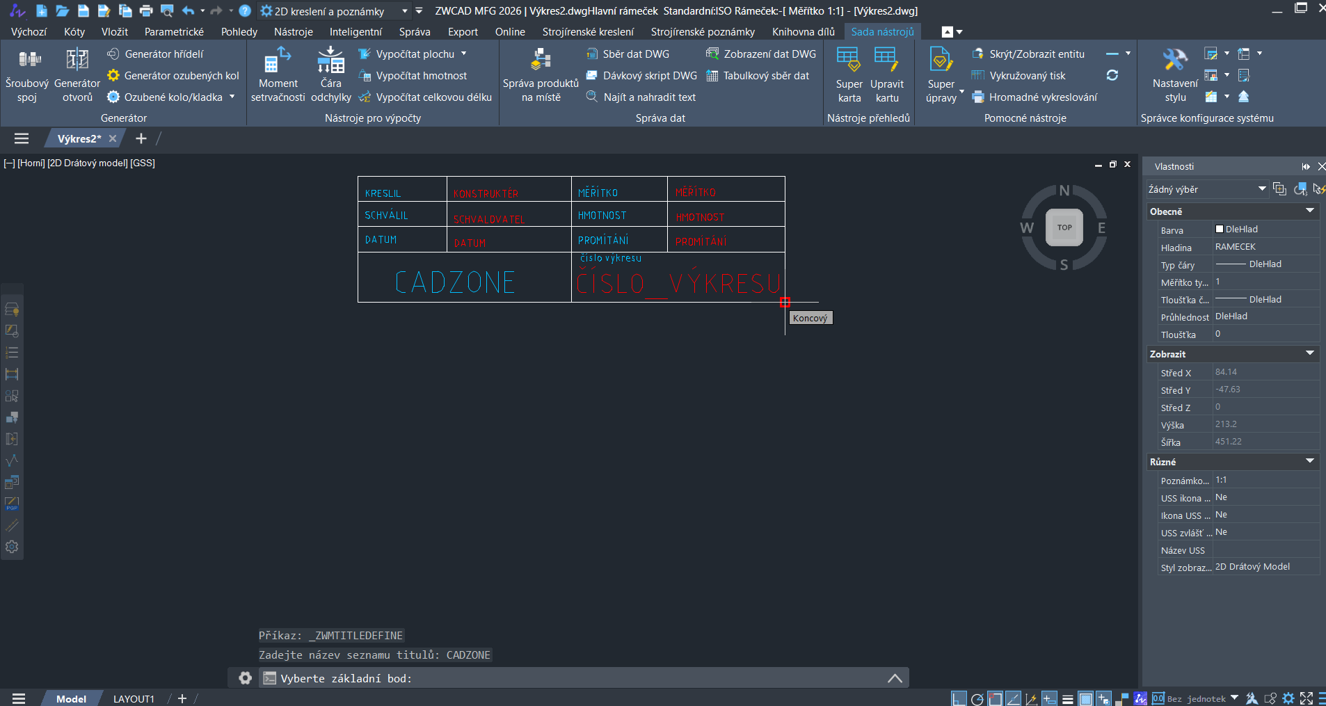This screenshot has width=1326, height=706.
Task: Collapse the Obecné properties section
Action: tap(1309, 211)
